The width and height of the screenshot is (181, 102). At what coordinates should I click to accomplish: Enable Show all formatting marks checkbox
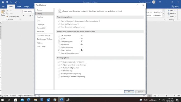click(59, 53)
